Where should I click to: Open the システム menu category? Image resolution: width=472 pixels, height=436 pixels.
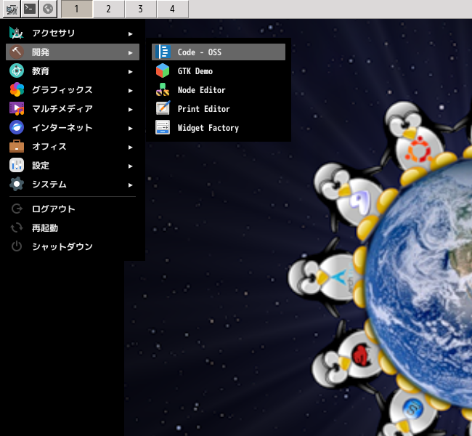(x=73, y=184)
